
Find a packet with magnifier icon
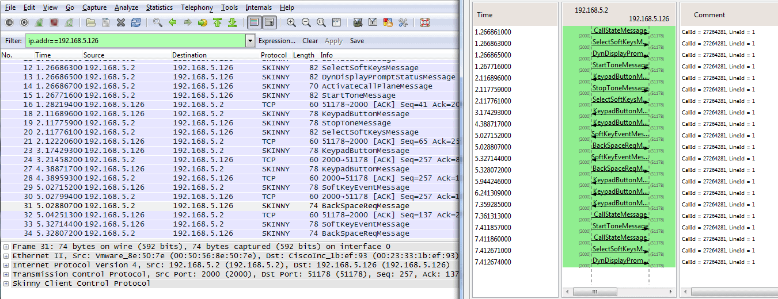coord(158,22)
